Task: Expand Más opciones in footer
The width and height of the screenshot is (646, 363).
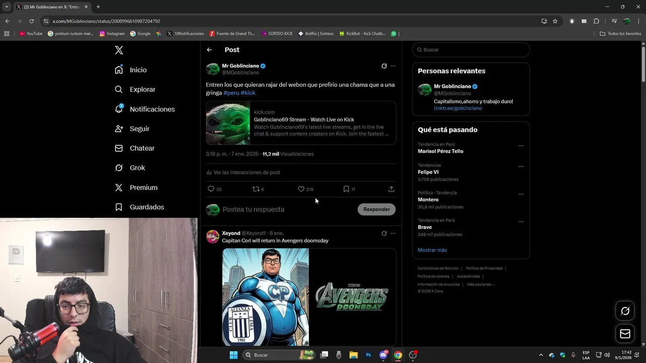Action: [481, 284]
